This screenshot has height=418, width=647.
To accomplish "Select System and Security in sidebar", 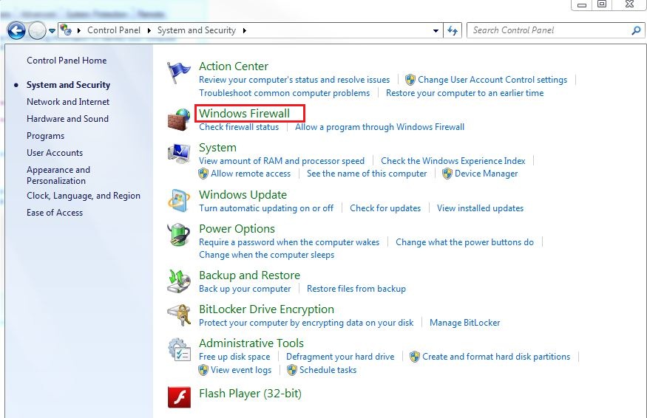I will point(69,85).
